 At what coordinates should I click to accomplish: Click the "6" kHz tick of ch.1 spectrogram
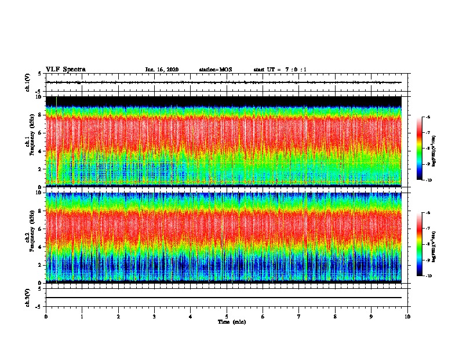[x=41, y=133]
